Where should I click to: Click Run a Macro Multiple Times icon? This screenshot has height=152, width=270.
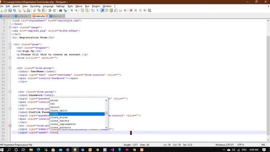(x=145, y=11)
